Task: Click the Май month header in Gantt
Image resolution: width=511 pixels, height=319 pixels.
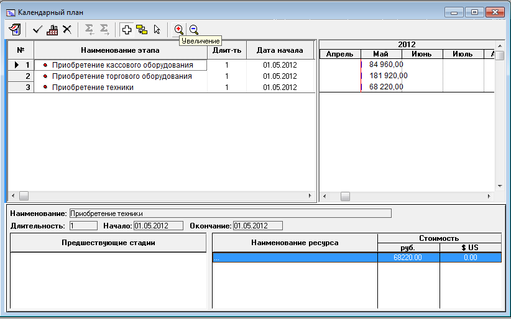Action: click(381, 54)
